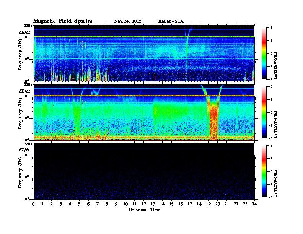The image size is (303, 234).
Task: Click the 'Universal Time' axis label
Action: coord(145,210)
